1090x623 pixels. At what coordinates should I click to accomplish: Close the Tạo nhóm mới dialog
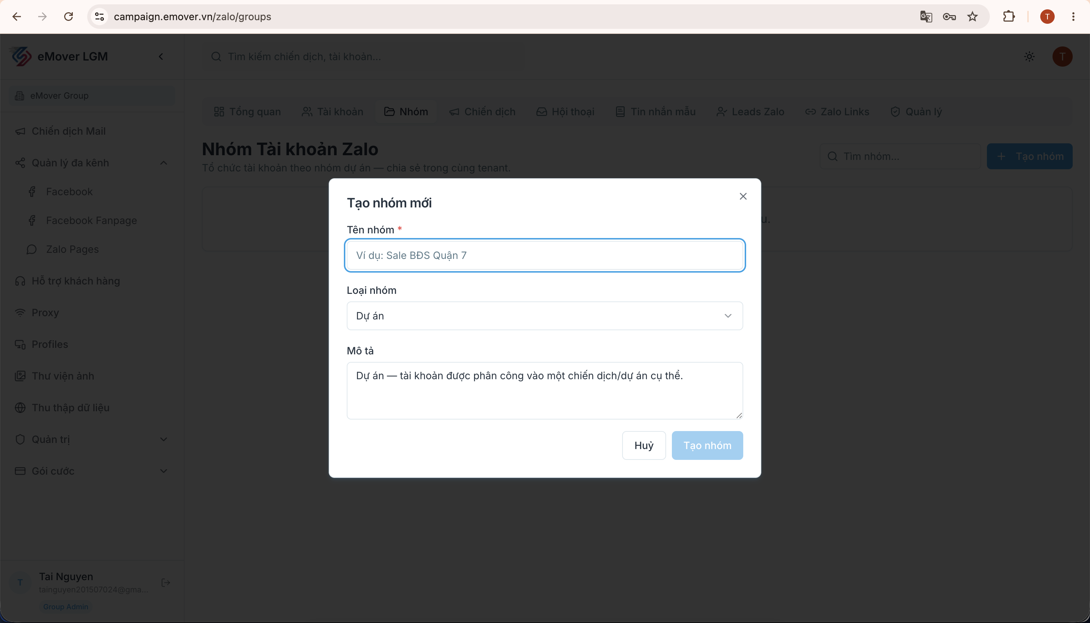[x=743, y=196]
